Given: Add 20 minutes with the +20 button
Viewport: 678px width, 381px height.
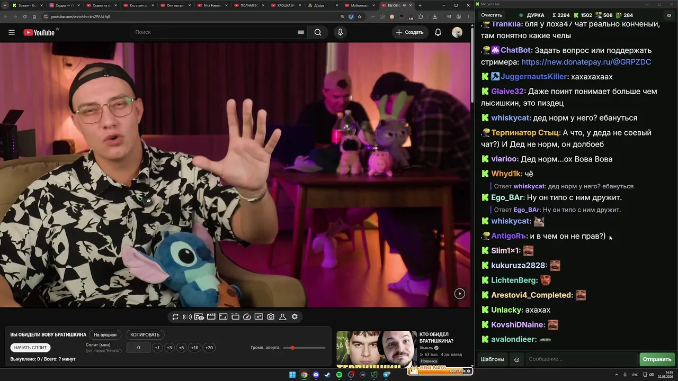Looking at the screenshot, I should 209,348.
